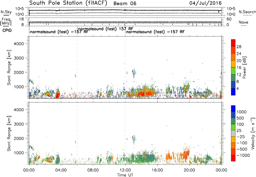Screen dimensions: 256x177
Task: Click red high-power patch near 03:30 in power panel
Action: pos(58,95)
